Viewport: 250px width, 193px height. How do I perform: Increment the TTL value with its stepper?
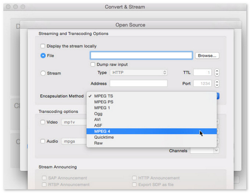(x=217, y=71)
